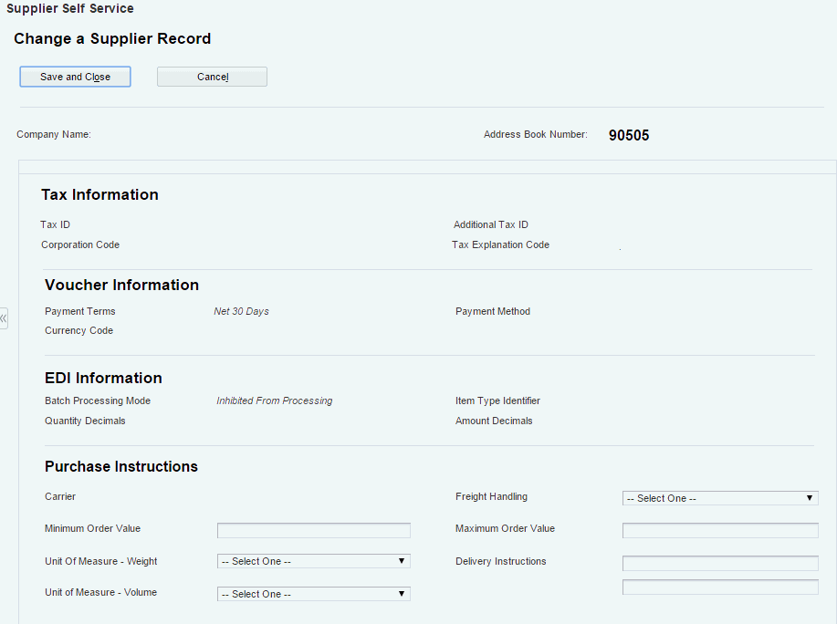Click the Change a Supplier Record title
Viewport: 837px width, 624px height.
coord(112,38)
